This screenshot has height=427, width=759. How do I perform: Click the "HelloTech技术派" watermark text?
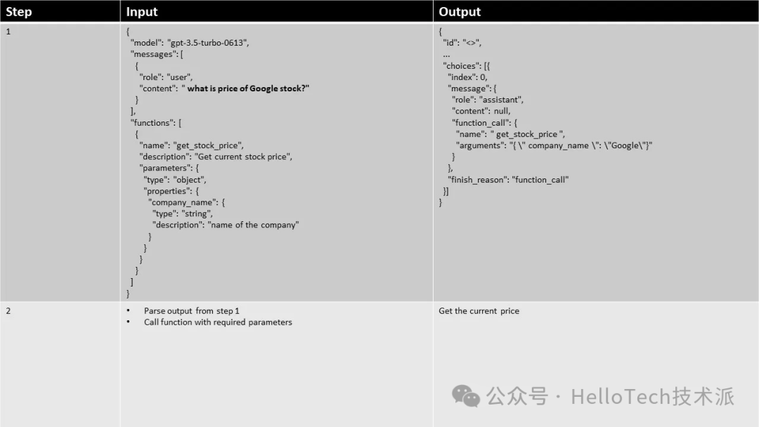tap(652, 397)
